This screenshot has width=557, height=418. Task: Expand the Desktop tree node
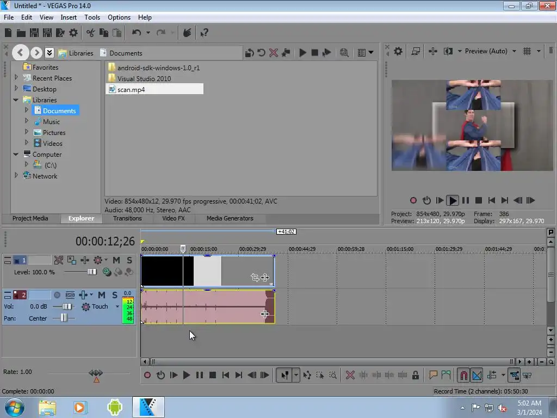pyautogui.click(x=16, y=88)
